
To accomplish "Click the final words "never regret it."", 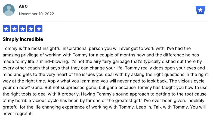I will [x=17, y=114].
